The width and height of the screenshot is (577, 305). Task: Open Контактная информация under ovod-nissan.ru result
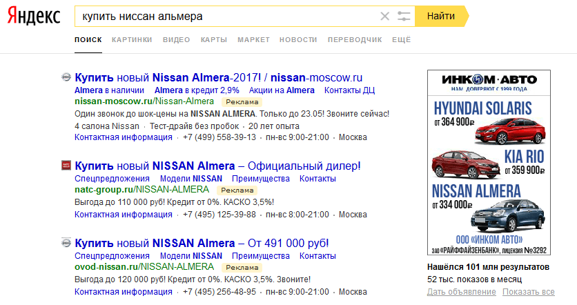point(124,292)
